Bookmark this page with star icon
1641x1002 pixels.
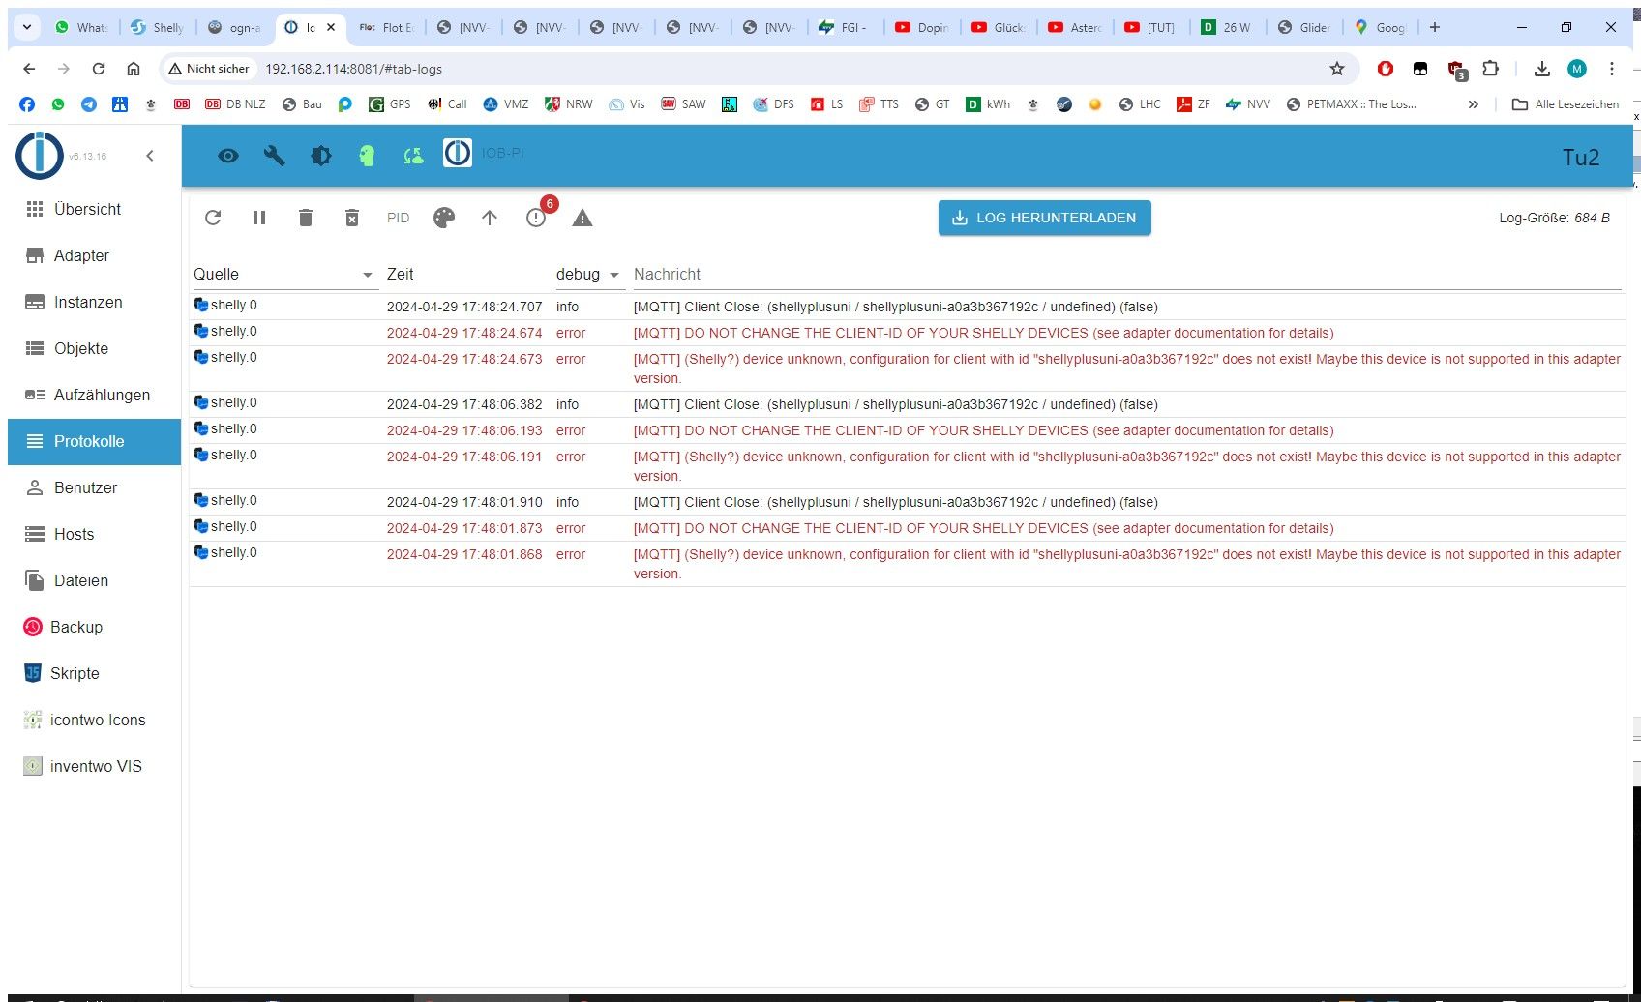click(1337, 69)
